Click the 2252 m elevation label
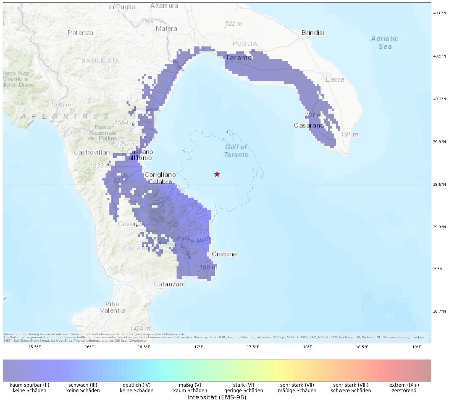The image size is (449, 403). [x=126, y=144]
